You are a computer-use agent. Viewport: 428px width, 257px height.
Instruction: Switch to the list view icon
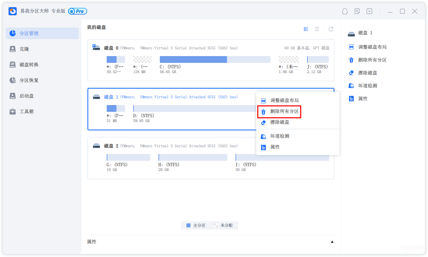point(317,29)
